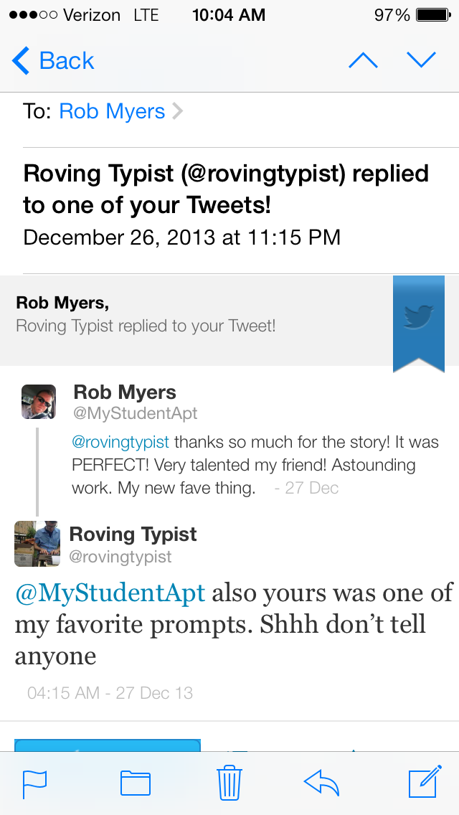Open @rovingtypist mention in tweet
This screenshot has height=815, width=459.
click(x=120, y=442)
